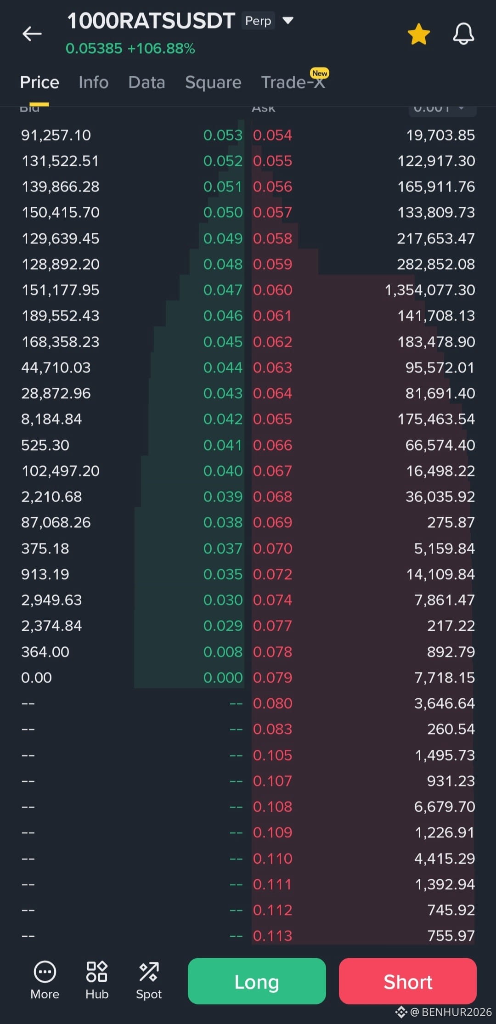Open the Square tab

(213, 82)
